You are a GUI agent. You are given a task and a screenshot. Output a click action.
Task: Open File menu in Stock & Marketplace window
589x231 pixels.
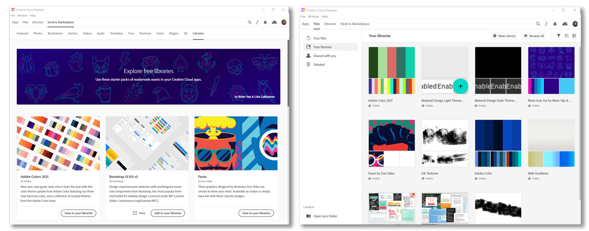(x=14, y=15)
